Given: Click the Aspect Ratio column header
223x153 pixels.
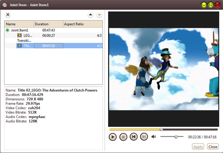Looking at the screenshot, I should coord(82,24).
